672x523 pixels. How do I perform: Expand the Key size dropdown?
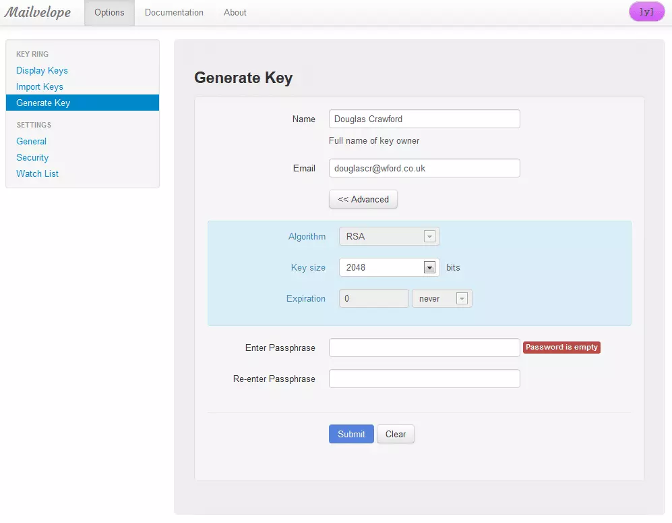click(429, 267)
